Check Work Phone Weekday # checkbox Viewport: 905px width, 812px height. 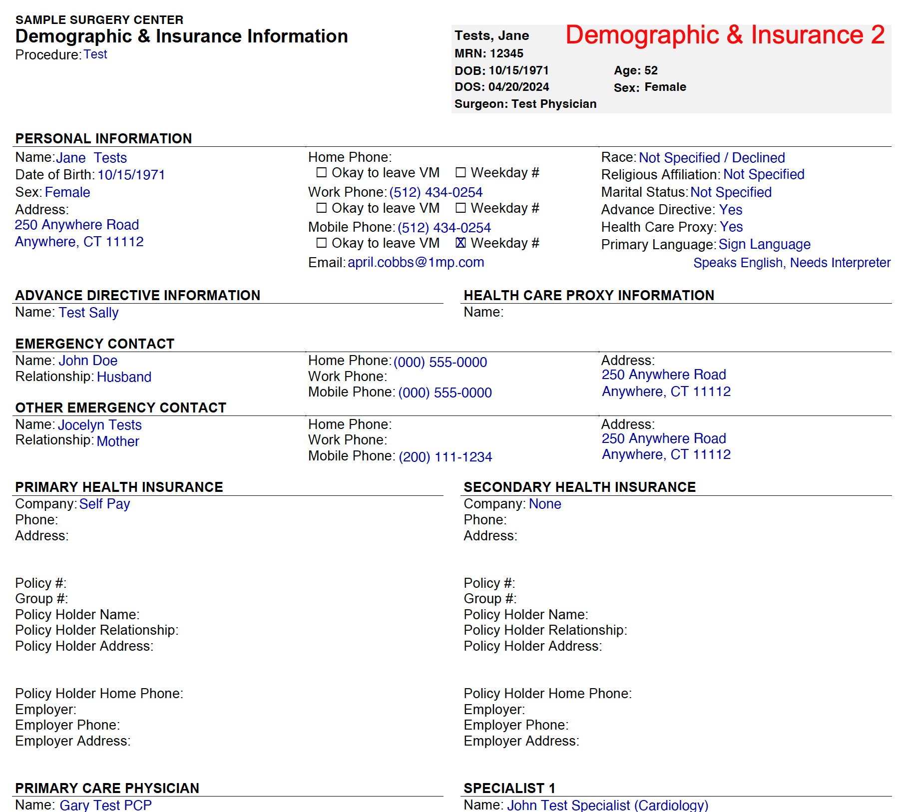tap(461, 208)
